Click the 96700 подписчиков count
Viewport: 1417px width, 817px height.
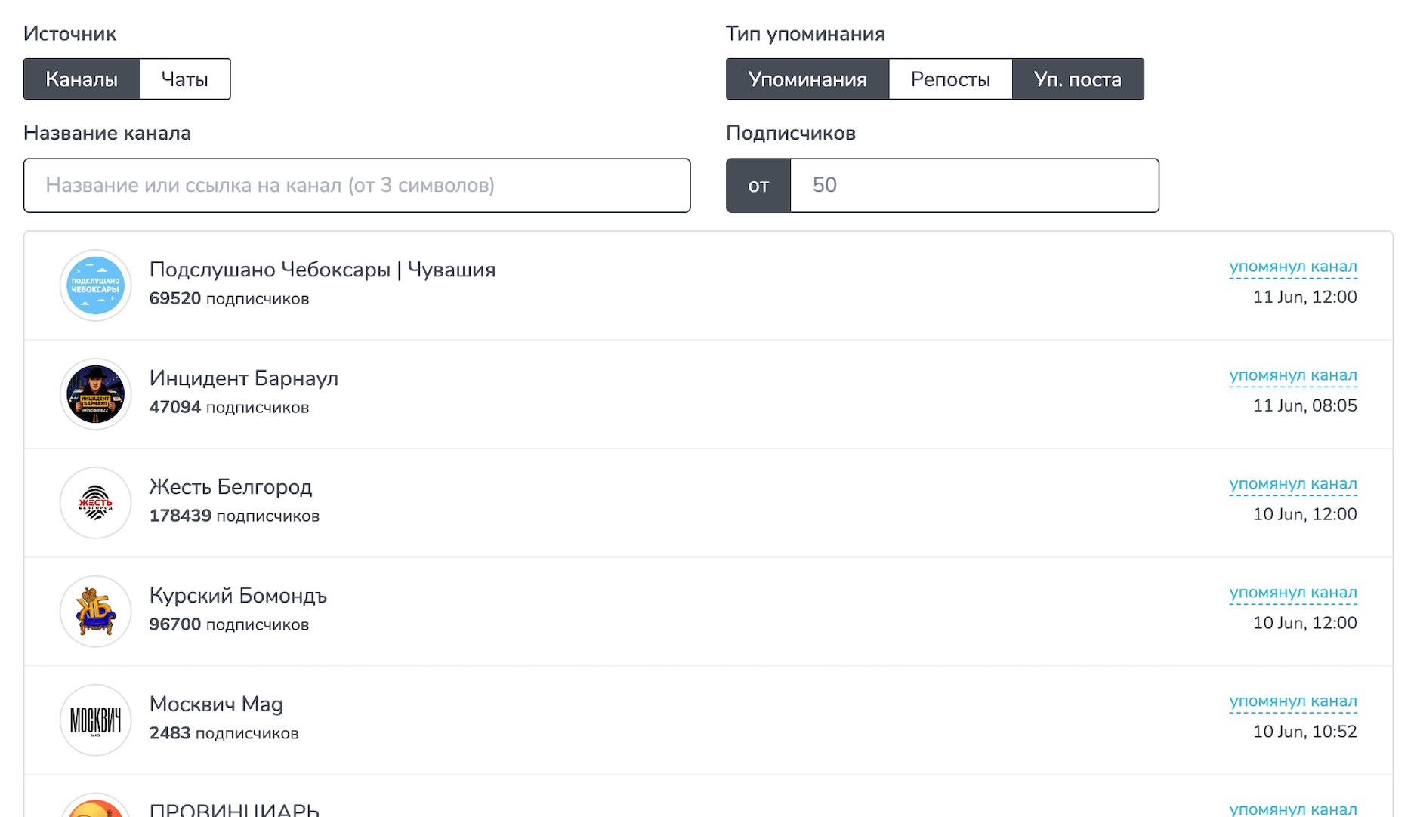pos(230,625)
